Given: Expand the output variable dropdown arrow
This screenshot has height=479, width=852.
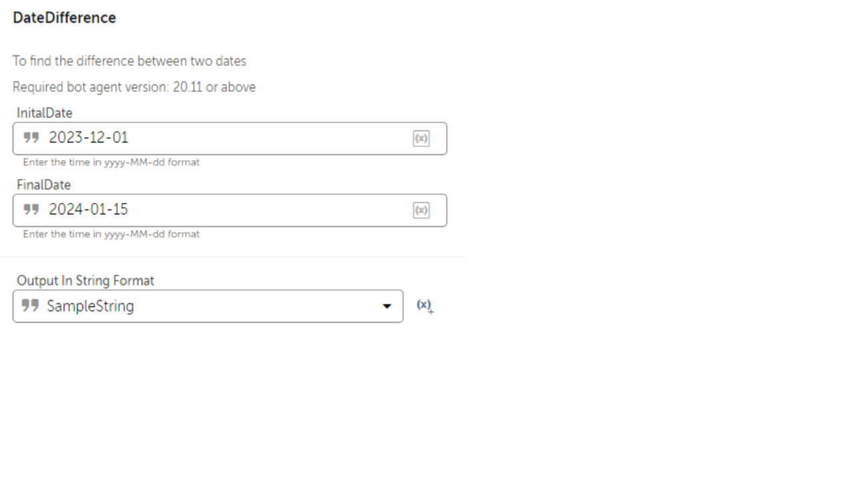Looking at the screenshot, I should coord(387,307).
